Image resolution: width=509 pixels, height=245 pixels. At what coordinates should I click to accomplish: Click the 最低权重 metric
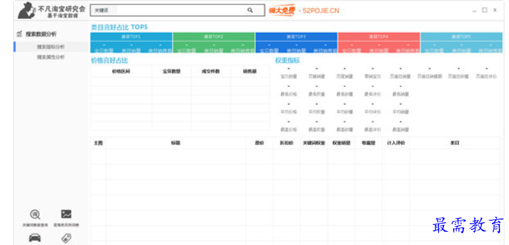316,94
